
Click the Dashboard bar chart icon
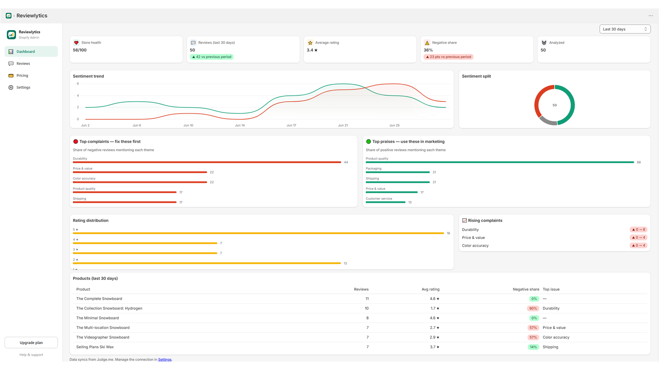click(x=11, y=52)
